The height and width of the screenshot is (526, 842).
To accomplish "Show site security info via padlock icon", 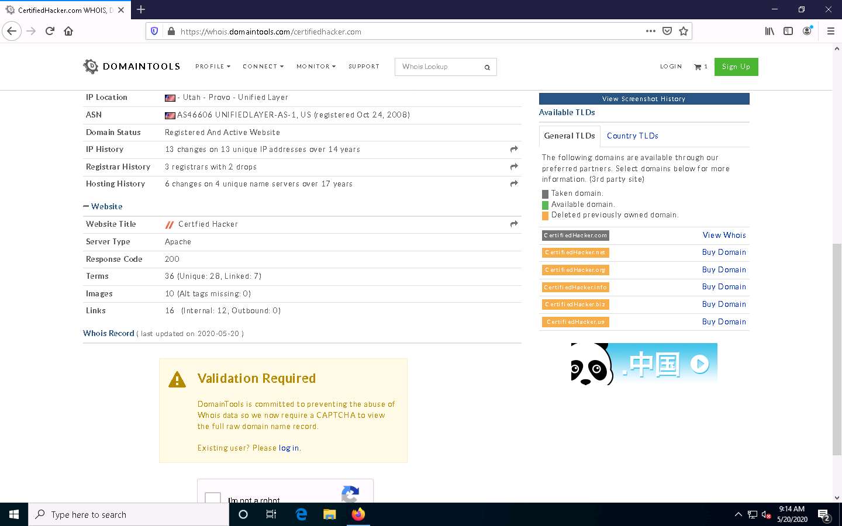I will 171,32.
